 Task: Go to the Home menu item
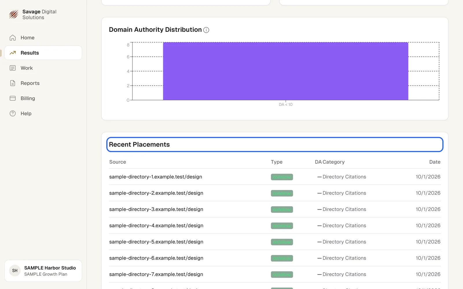click(x=27, y=38)
